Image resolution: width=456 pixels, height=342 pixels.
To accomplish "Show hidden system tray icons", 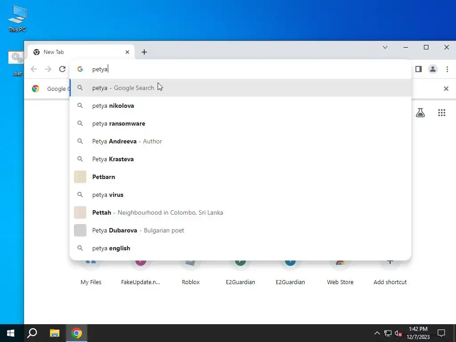I will pyautogui.click(x=377, y=333).
